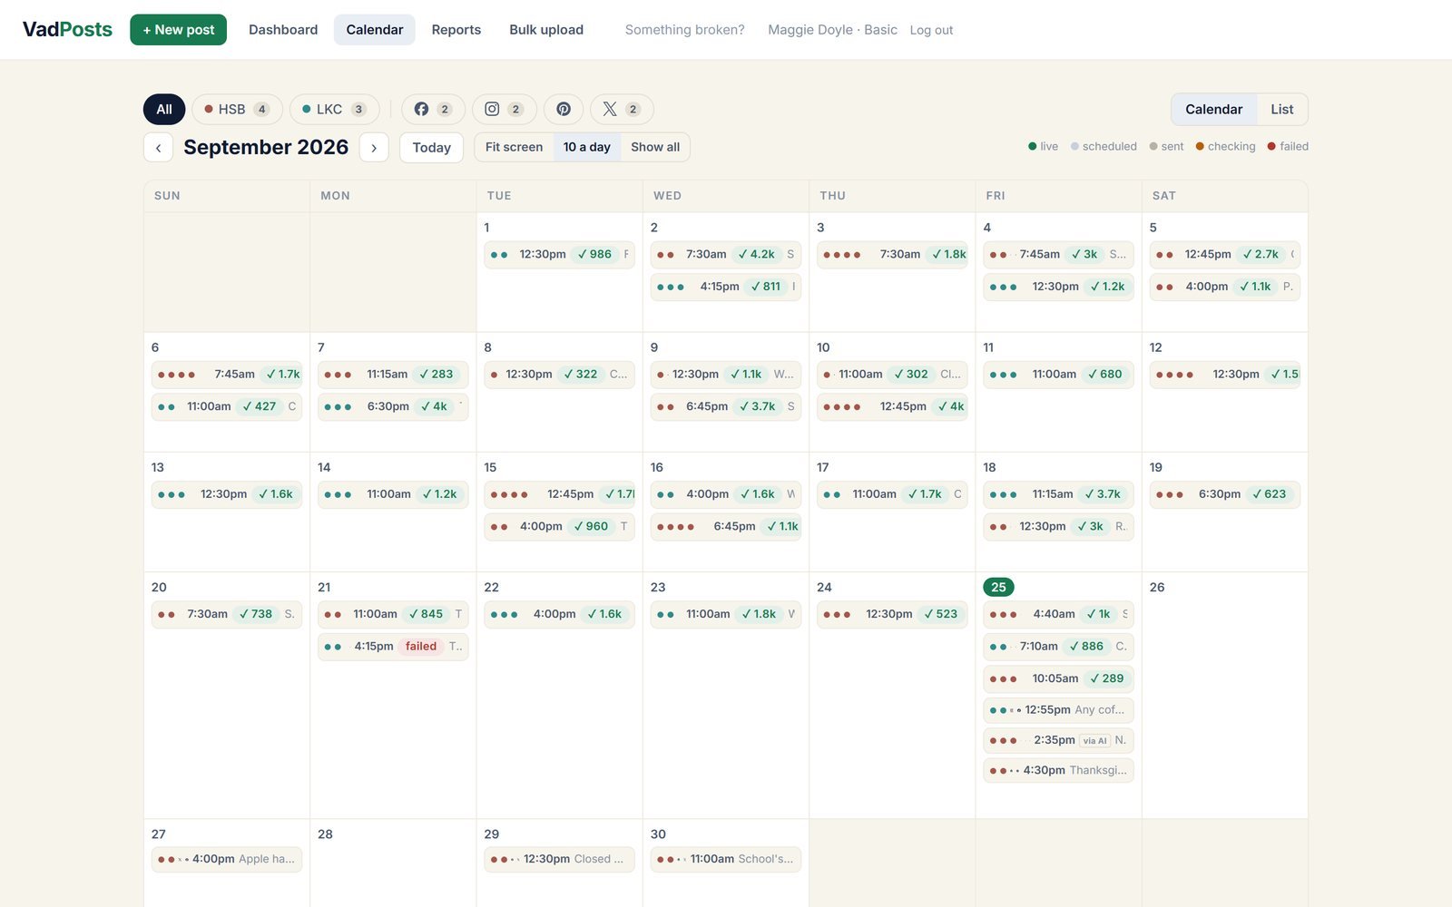The width and height of the screenshot is (1452, 907).
Task: Click the Log out link
Action: coord(931,30)
